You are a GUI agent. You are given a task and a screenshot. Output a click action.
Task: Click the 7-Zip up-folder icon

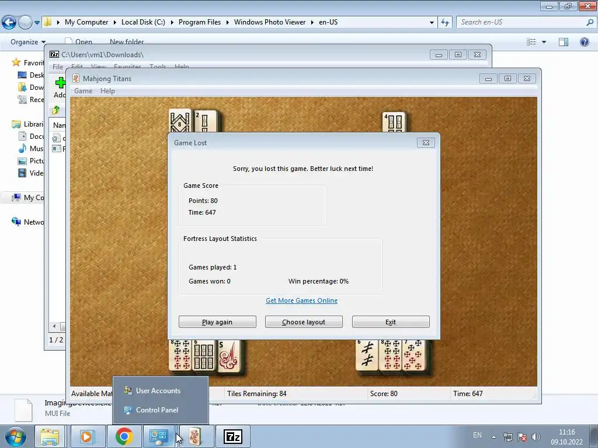click(56, 110)
